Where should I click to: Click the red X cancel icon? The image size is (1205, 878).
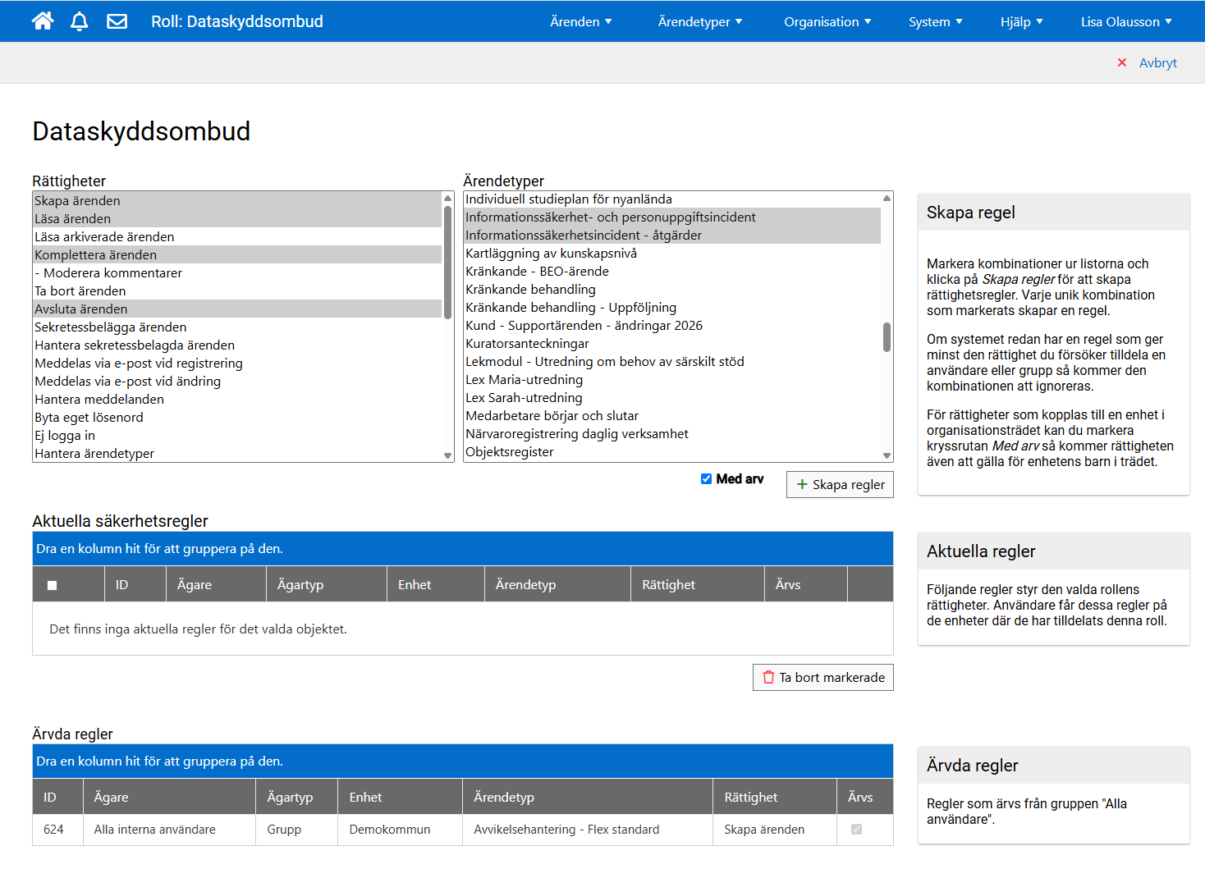1122,62
